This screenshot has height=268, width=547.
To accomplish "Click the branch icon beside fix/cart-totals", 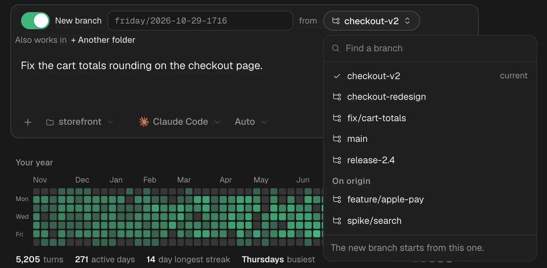I will (x=337, y=118).
